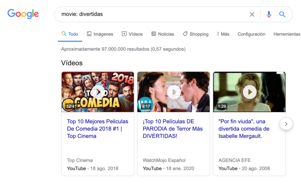Show next videos with carousel arrow
Screen dimensions: 301x186
click(286, 124)
